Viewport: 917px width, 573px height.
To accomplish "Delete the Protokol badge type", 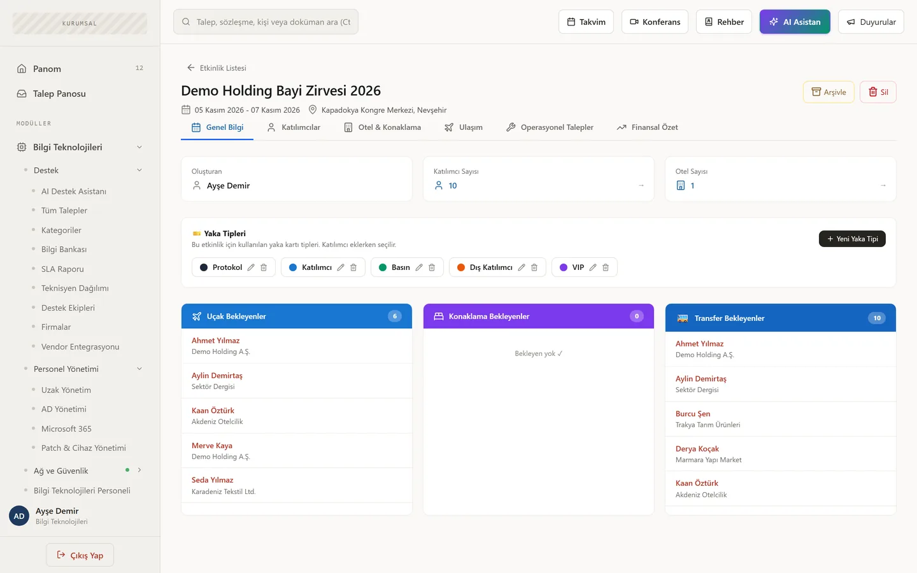I will click(264, 267).
